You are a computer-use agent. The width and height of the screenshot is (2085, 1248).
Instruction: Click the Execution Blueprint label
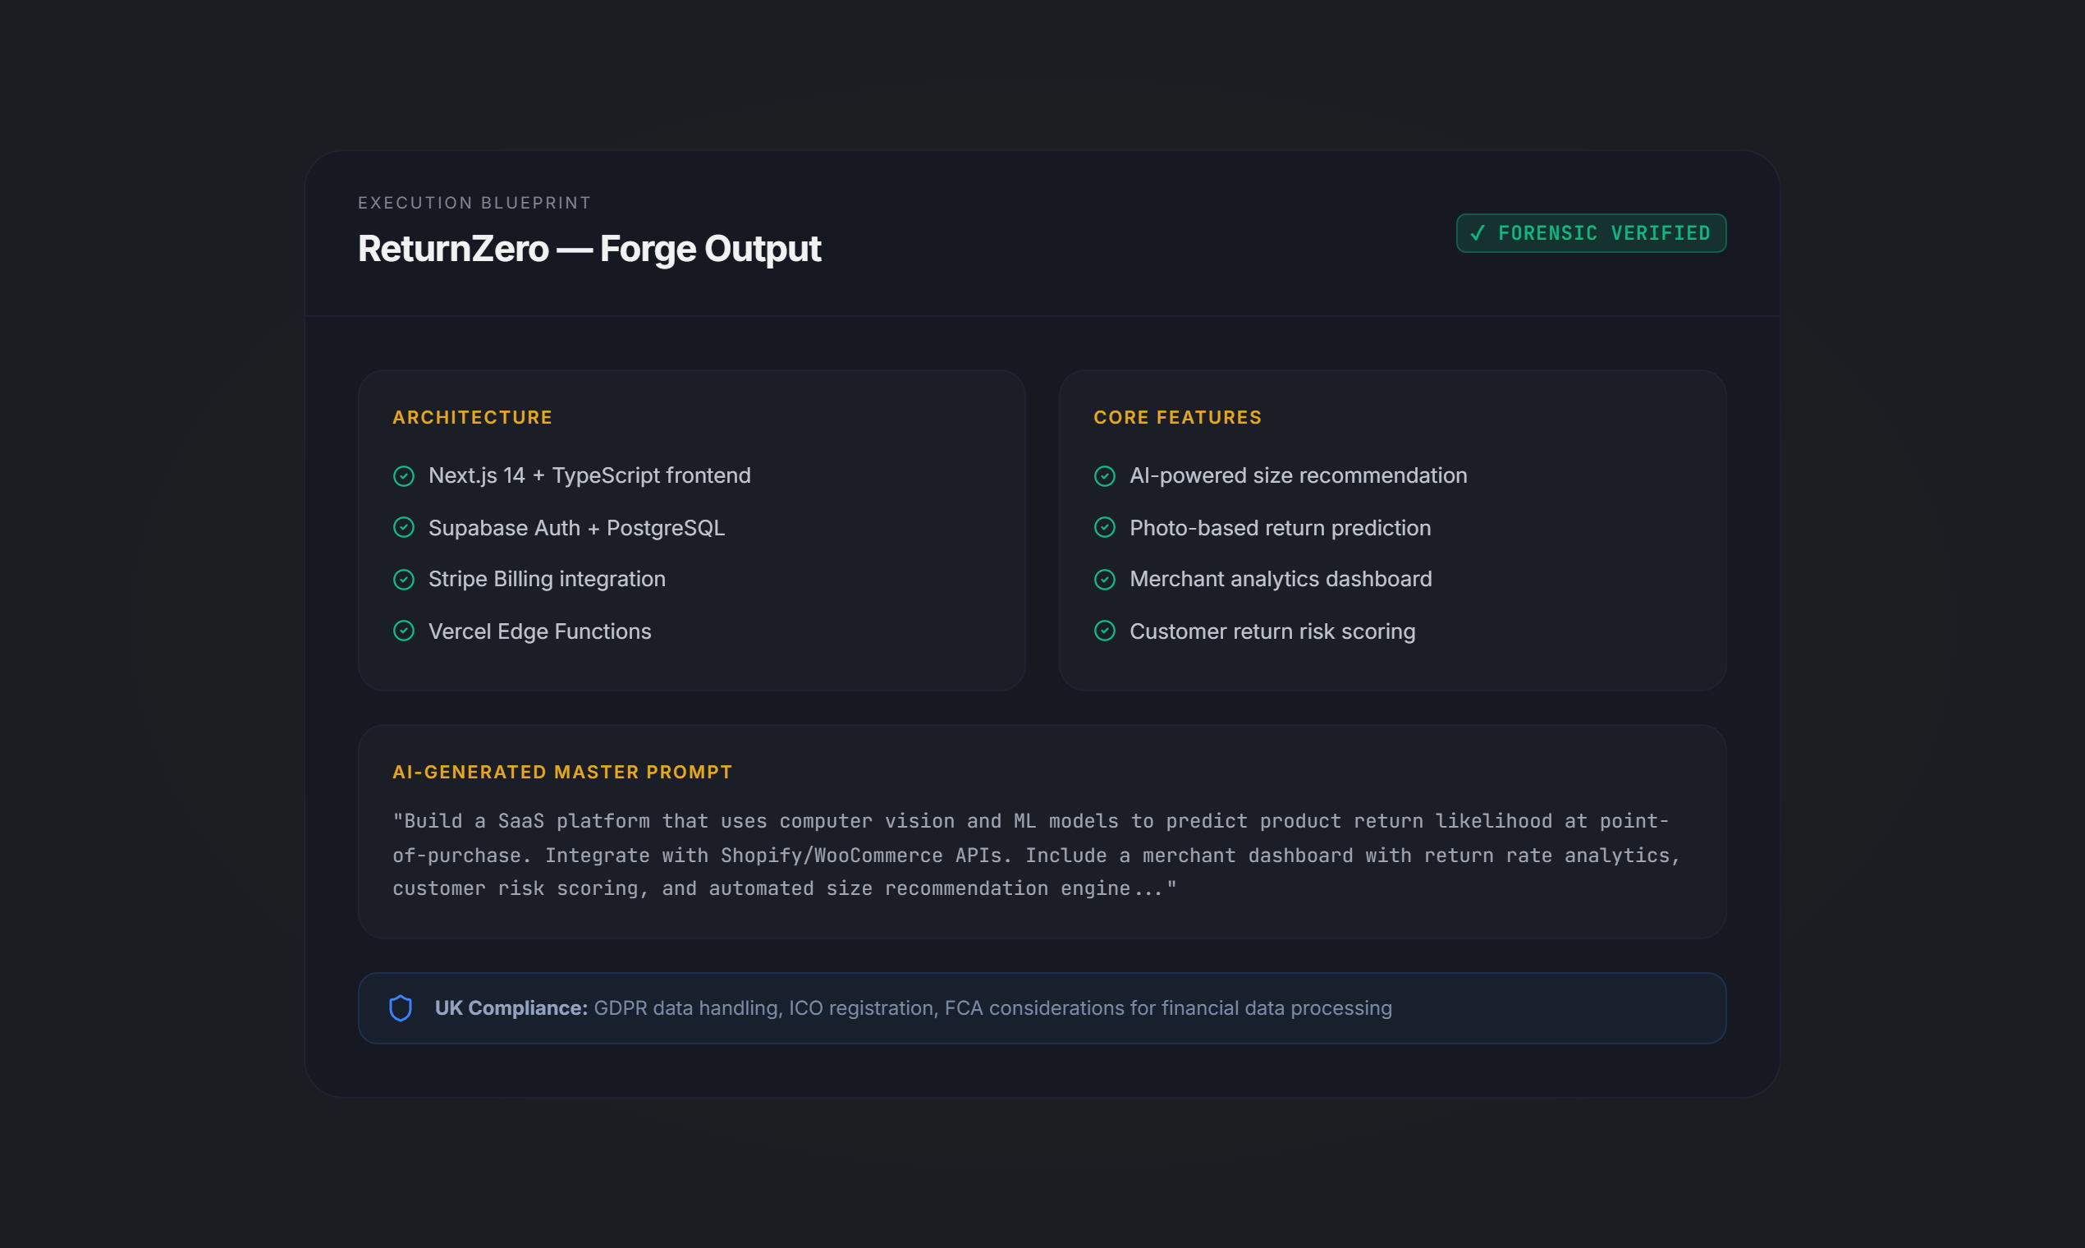point(474,203)
